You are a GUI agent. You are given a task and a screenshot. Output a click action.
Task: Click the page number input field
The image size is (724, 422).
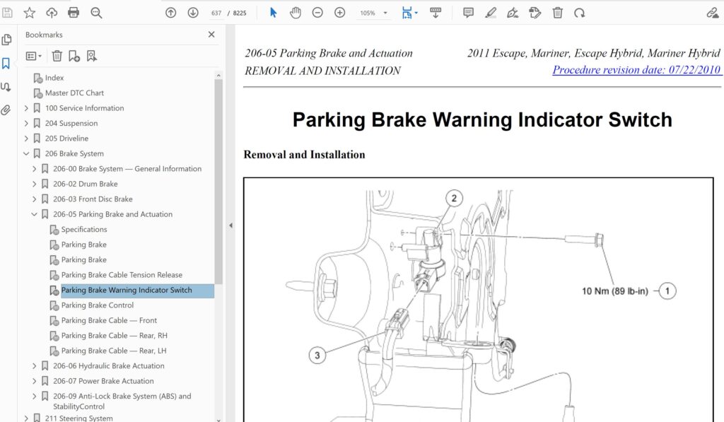click(216, 13)
